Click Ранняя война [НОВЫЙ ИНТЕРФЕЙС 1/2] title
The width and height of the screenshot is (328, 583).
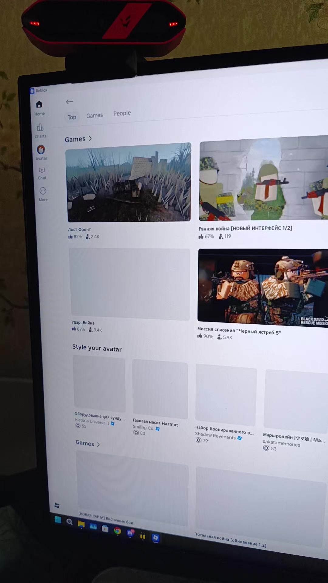pos(245,228)
